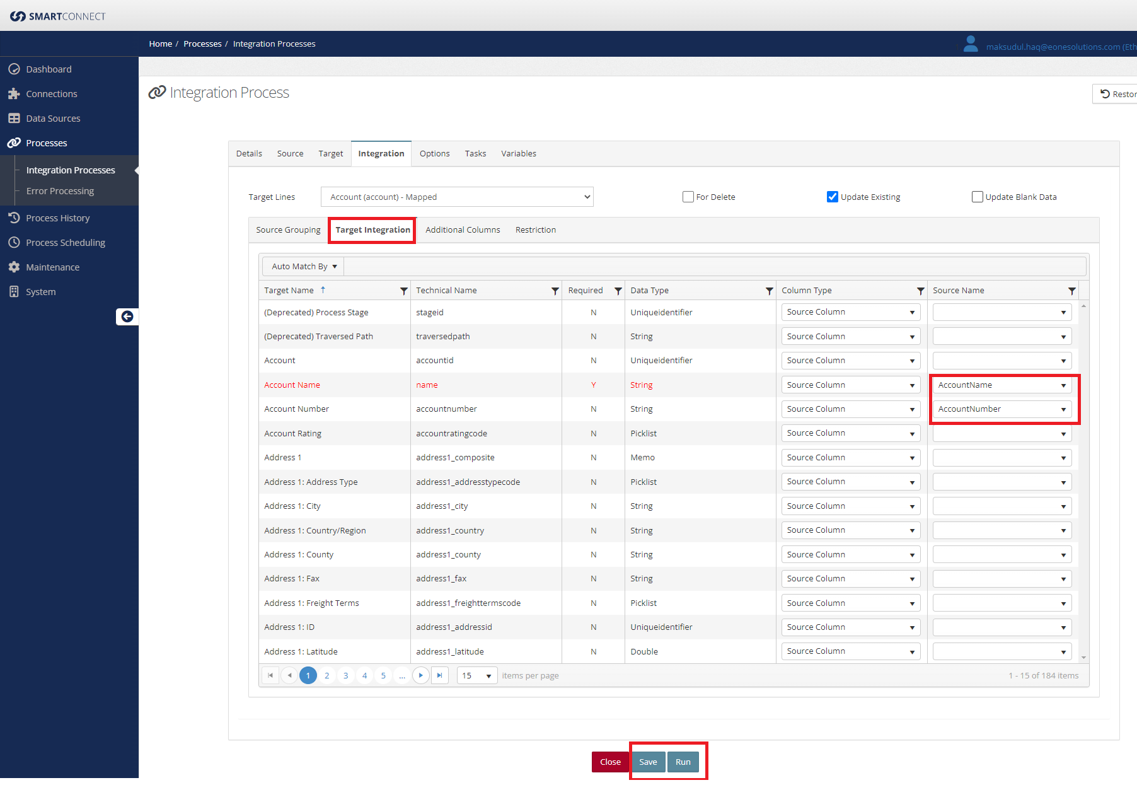Image resolution: width=1137 pixels, height=785 pixels.
Task: Switch to the Variables tab
Action: click(x=519, y=153)
